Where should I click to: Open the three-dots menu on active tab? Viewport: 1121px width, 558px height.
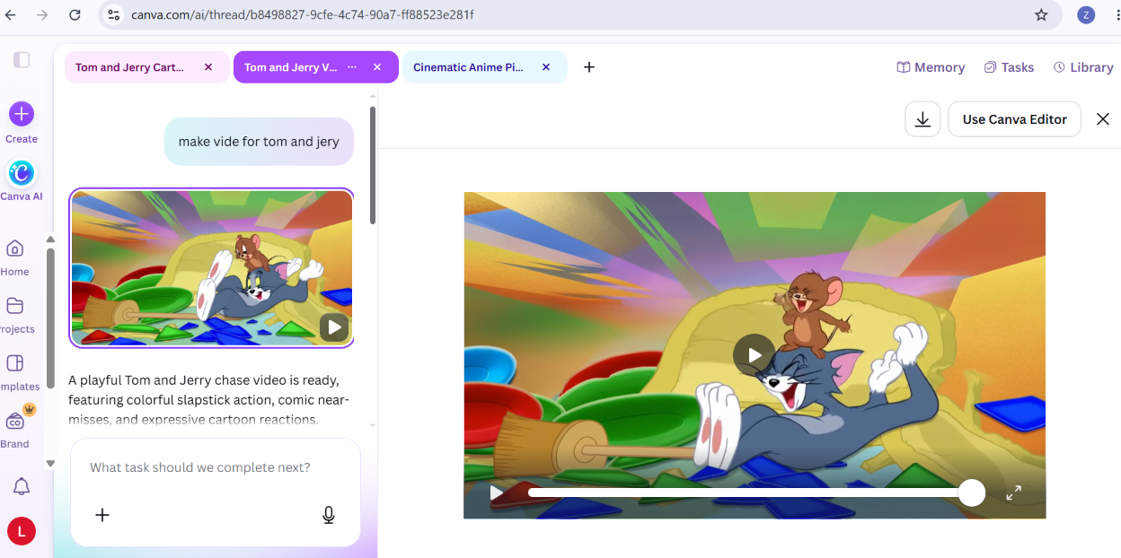tap(352, 67)
